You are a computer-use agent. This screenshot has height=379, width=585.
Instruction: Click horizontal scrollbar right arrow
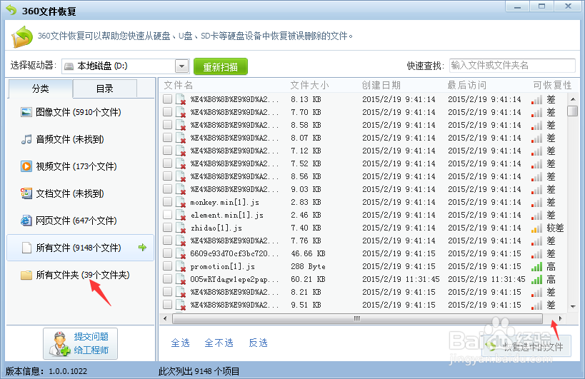click(561, 318)
